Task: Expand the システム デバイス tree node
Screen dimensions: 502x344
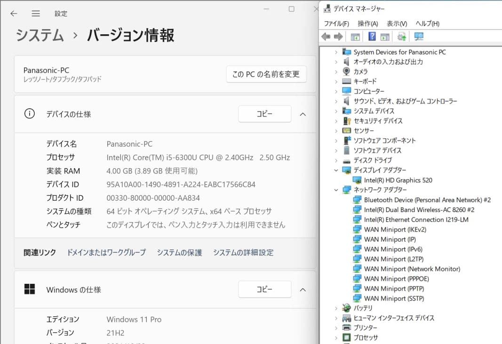Action: coord(336,111)
